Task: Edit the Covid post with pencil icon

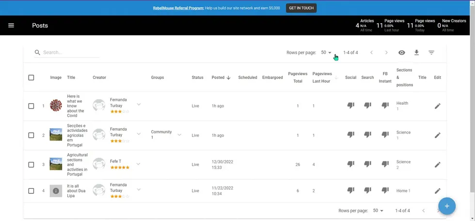Action: coord(437,106)
